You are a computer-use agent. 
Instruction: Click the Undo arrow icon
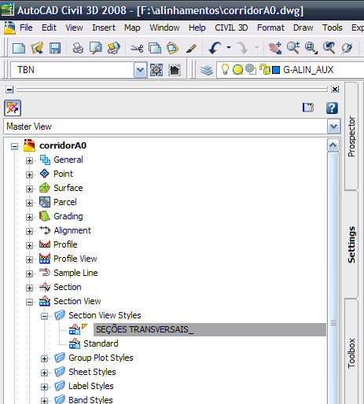coord(215,48)
